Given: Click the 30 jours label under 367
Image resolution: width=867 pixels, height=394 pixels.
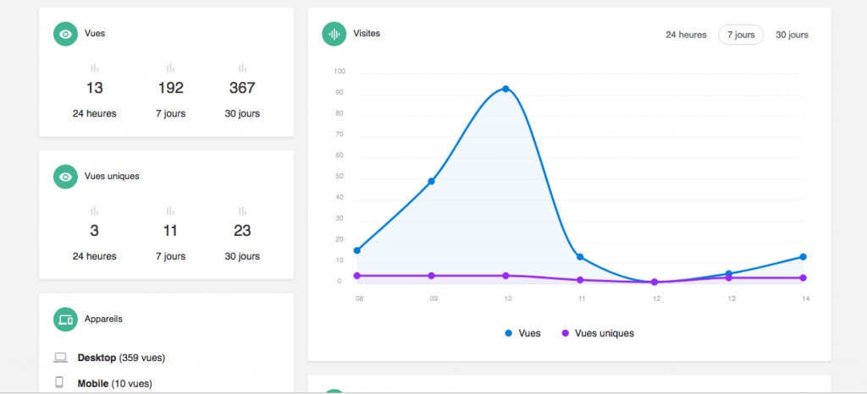Looking at the screenshot, I should pos(242,113).
